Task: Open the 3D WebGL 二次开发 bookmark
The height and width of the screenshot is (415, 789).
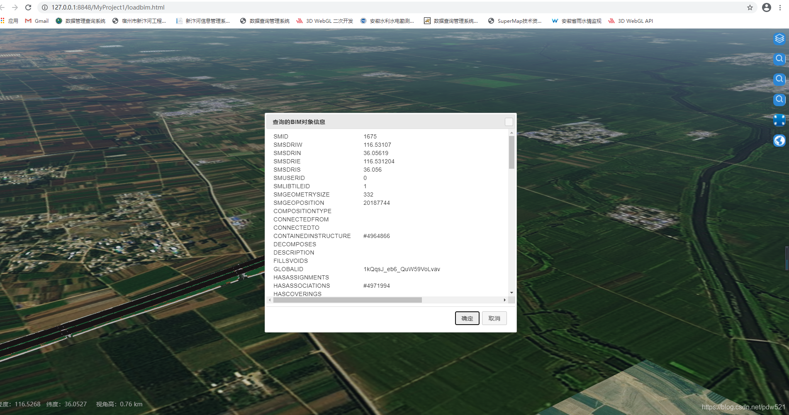Action: tap(324, 21)
